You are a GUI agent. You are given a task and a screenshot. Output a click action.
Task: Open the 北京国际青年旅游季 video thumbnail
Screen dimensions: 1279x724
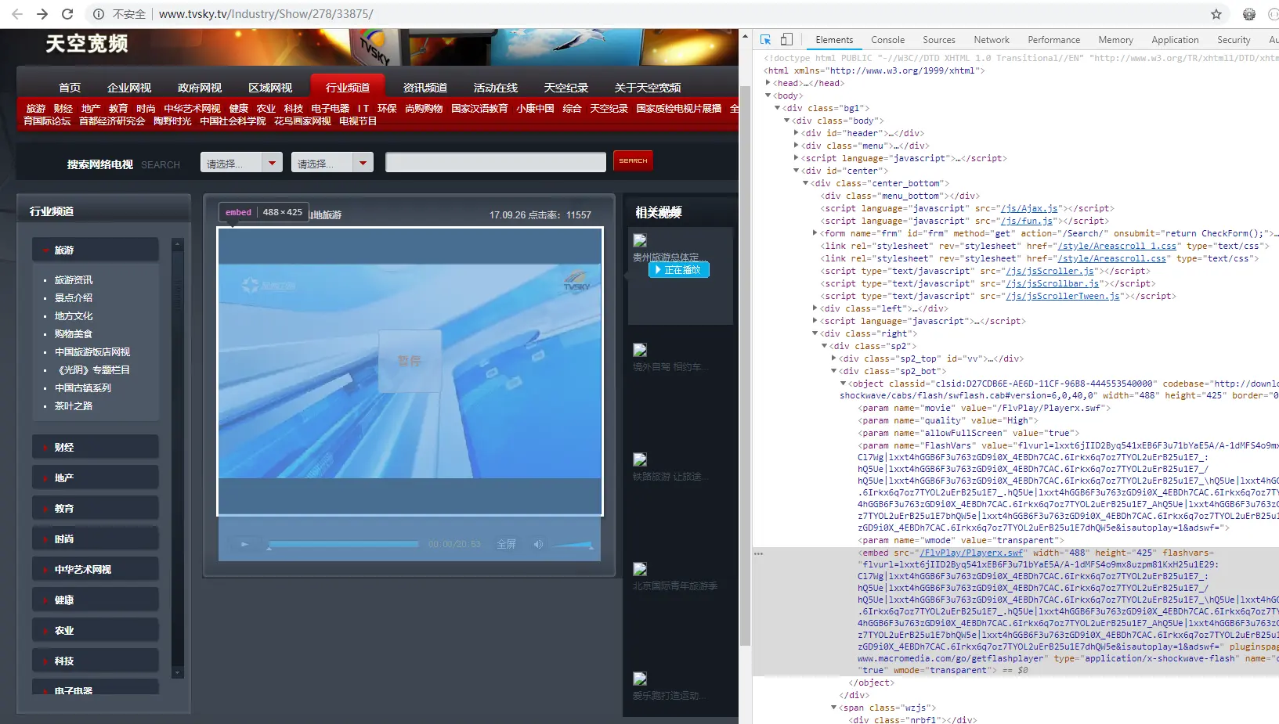coord(640,569)
